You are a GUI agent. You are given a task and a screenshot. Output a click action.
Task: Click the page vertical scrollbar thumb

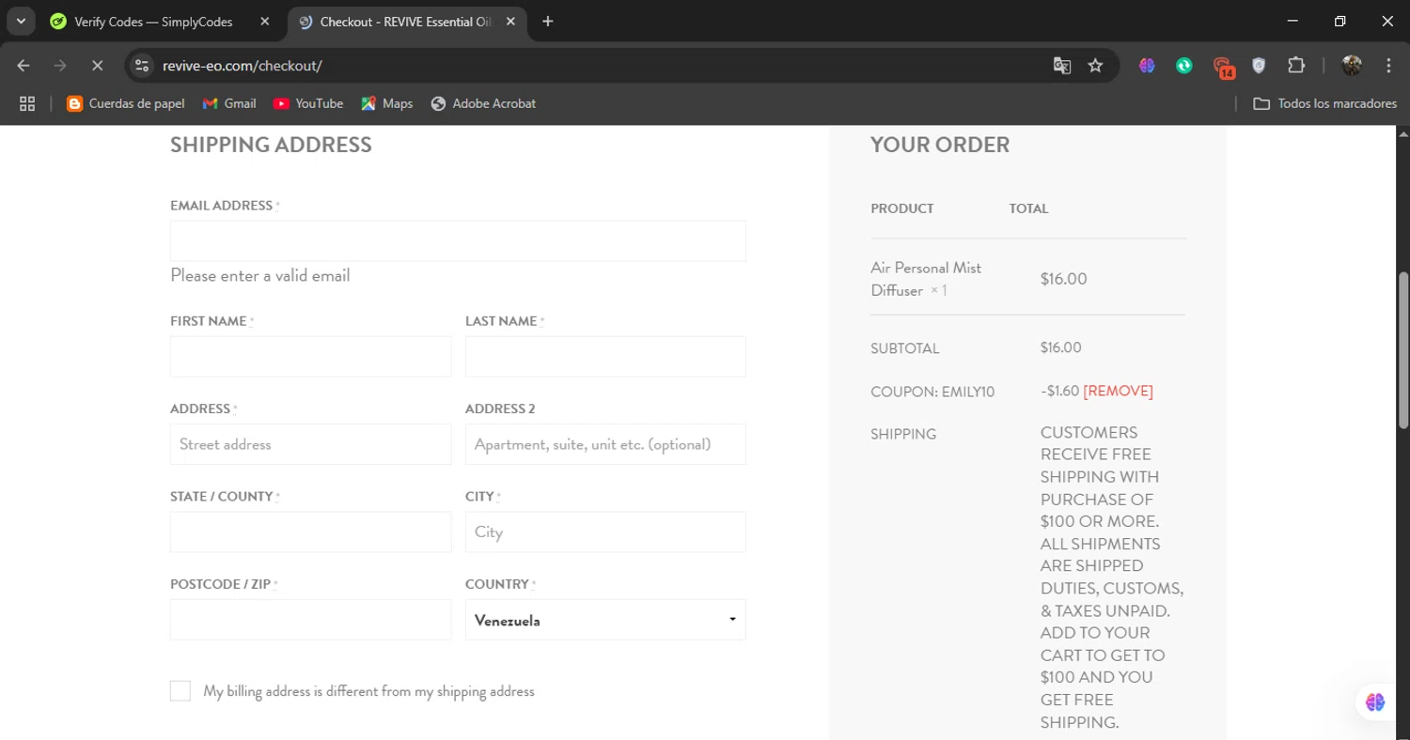point(1403,349)
